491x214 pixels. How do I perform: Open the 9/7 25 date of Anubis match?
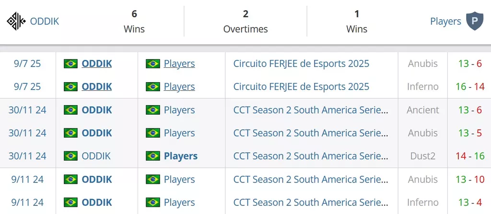pyautogui.click(x=27, y=64)
